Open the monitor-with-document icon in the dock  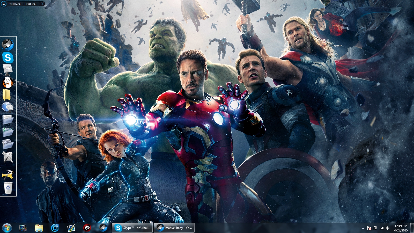8,69
